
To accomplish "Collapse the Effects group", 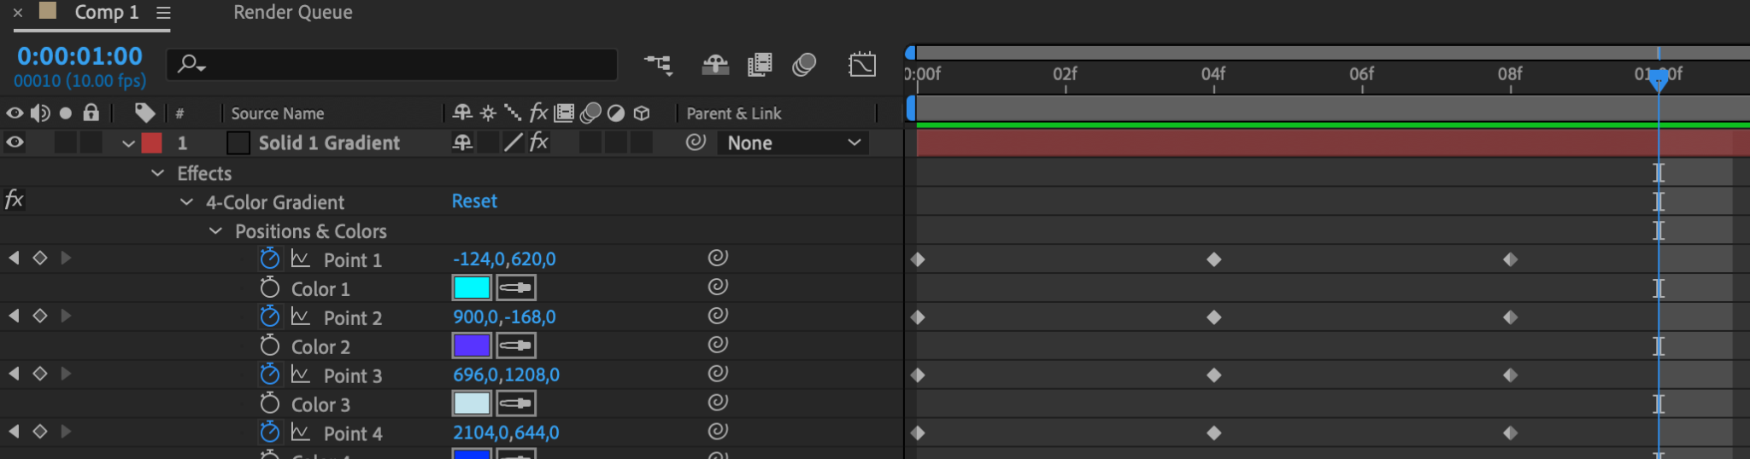I will tap(158, 173).
